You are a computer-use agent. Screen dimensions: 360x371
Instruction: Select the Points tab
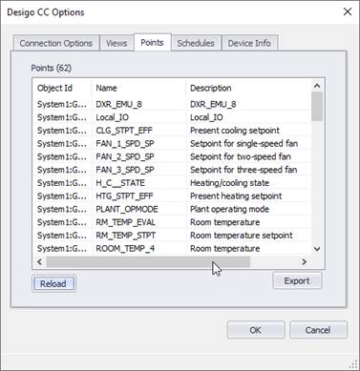pyautogui.click(x=152, y=42)
